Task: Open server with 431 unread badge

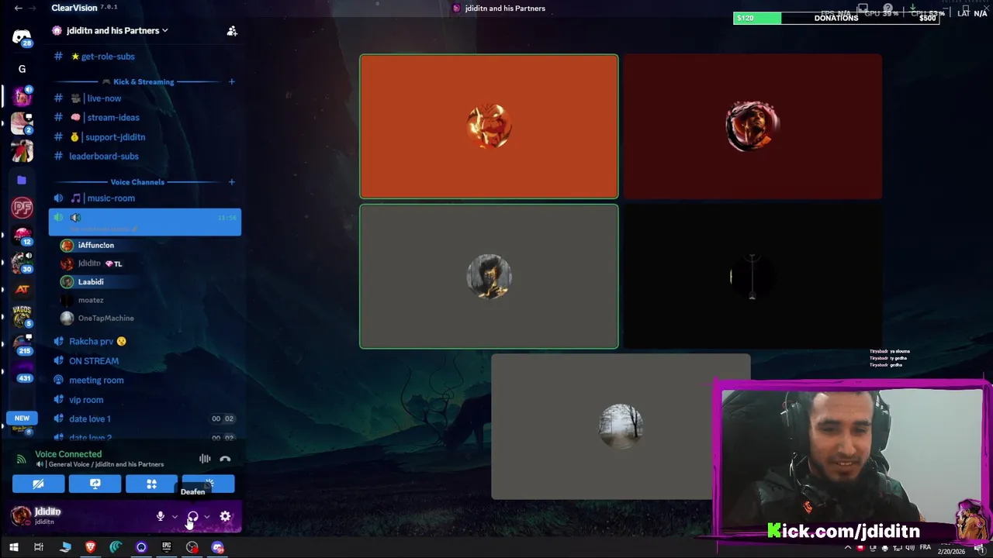Action: [22, 371]
